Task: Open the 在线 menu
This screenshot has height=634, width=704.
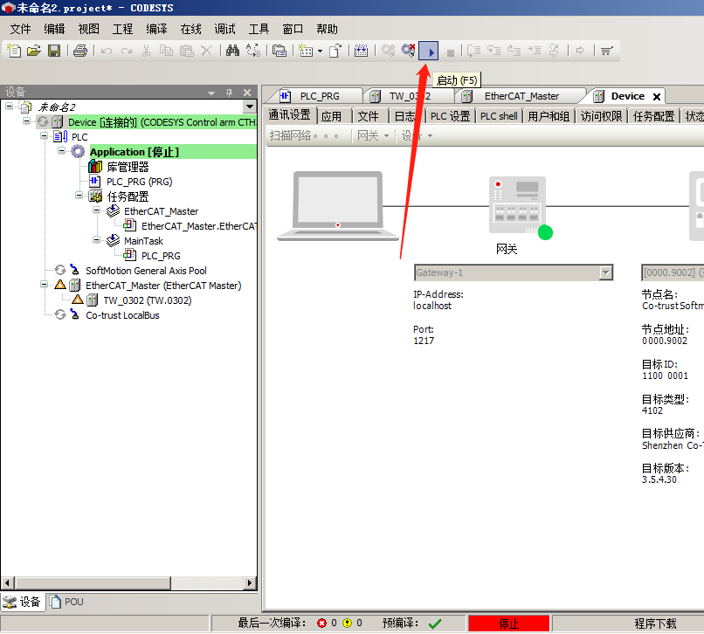Action: point(190,29)
